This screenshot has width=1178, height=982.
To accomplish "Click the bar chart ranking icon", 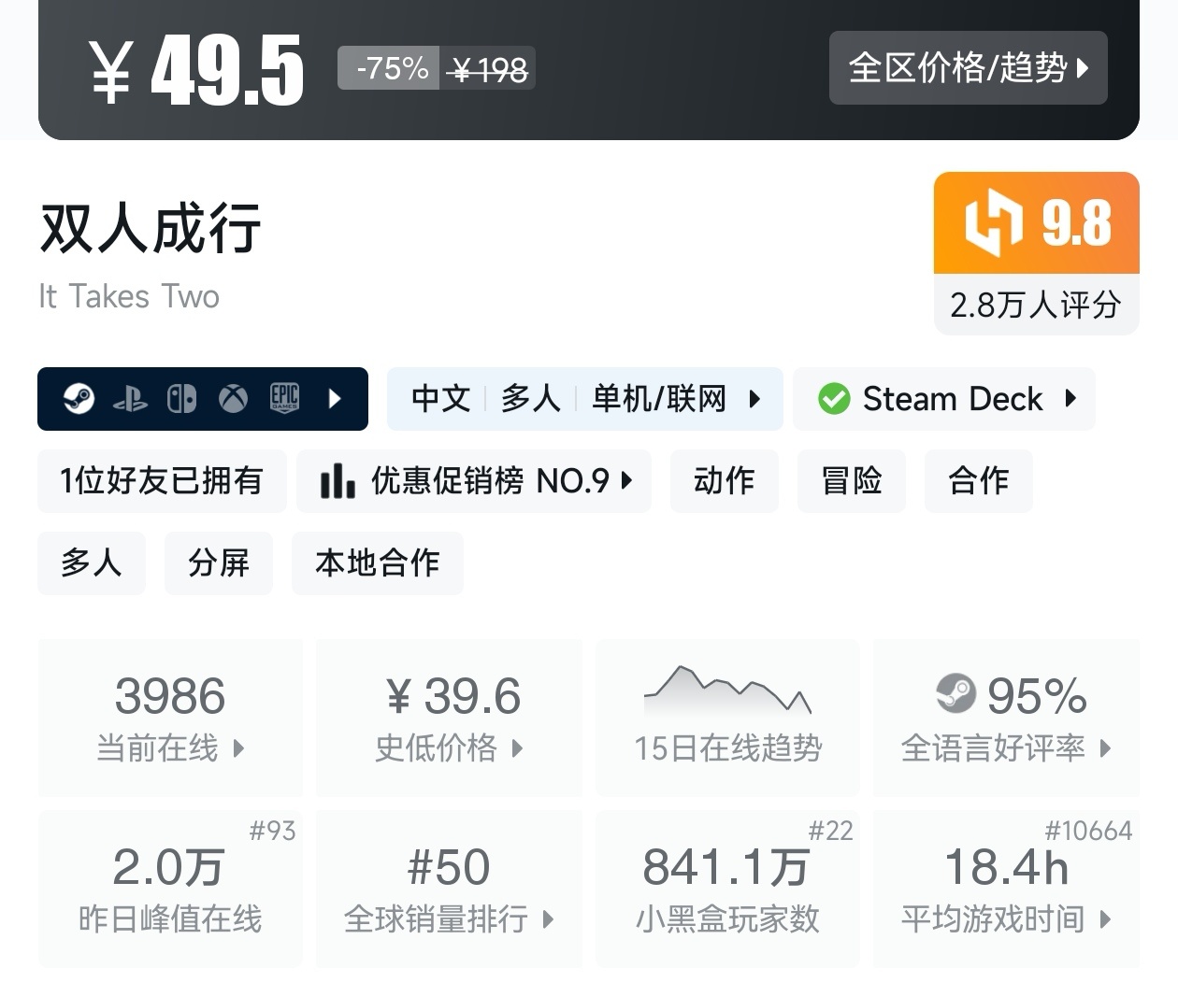I will (x=338, y=481).
